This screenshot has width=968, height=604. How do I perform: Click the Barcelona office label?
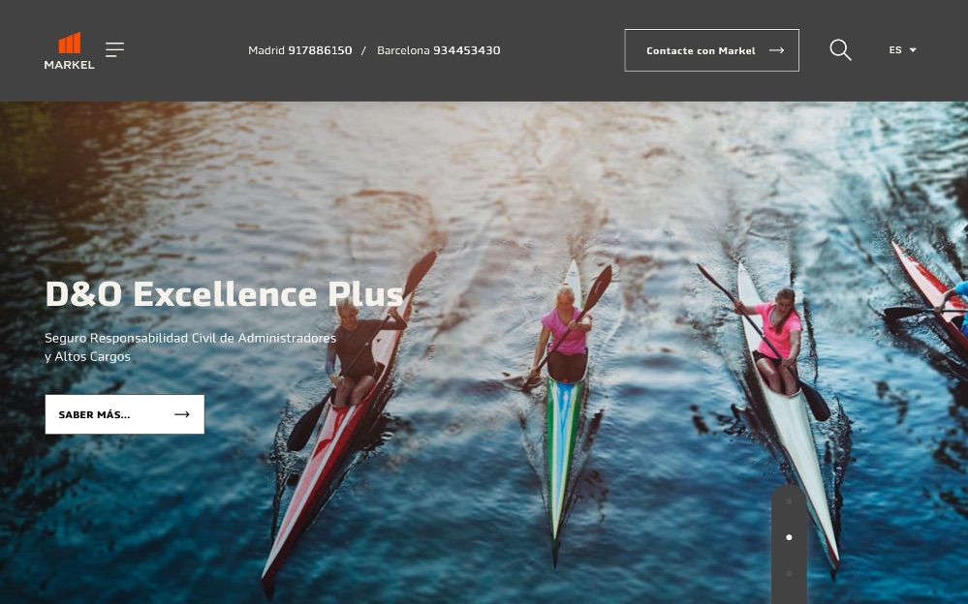pyautogui.click(x=403, y=50)
